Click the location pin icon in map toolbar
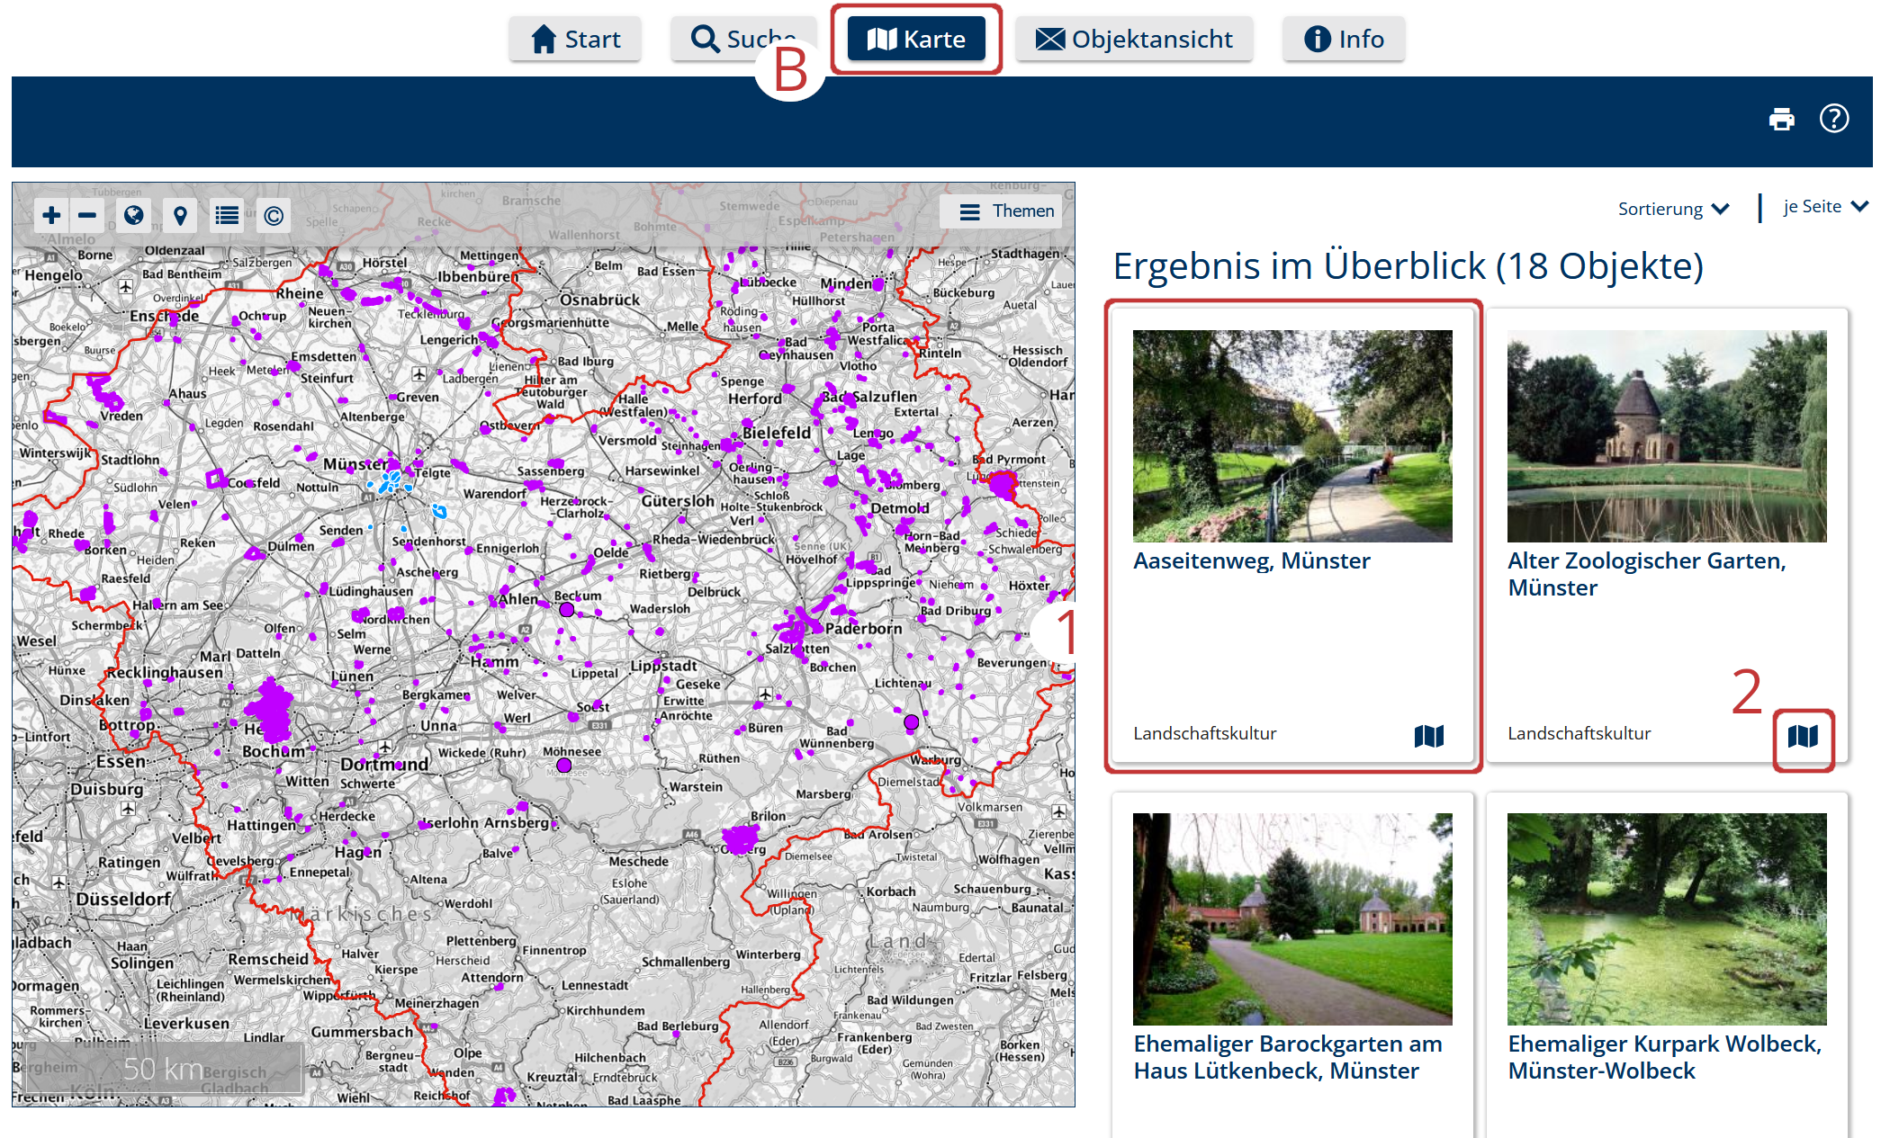This screenshot has height=1138, width=1881. pos(180,215)
